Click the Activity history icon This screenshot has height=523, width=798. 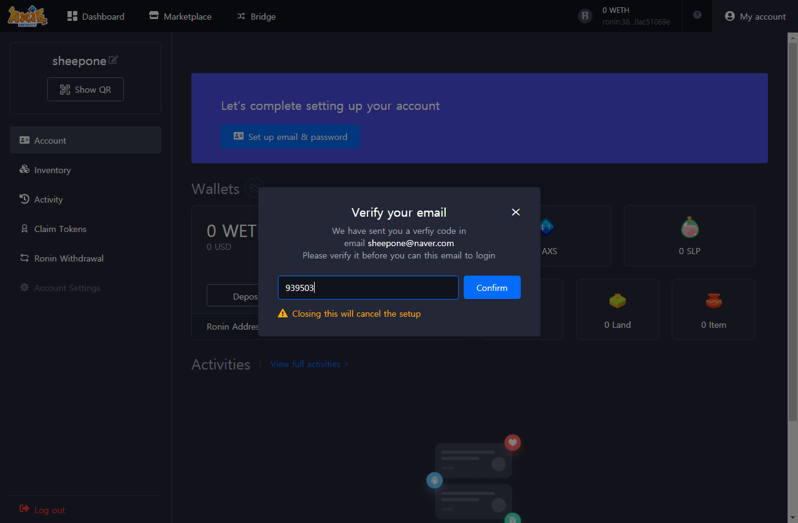pyautogui.click(x=25, y=199)
